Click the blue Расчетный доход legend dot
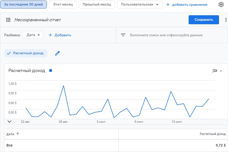 [x=51, y=70]
